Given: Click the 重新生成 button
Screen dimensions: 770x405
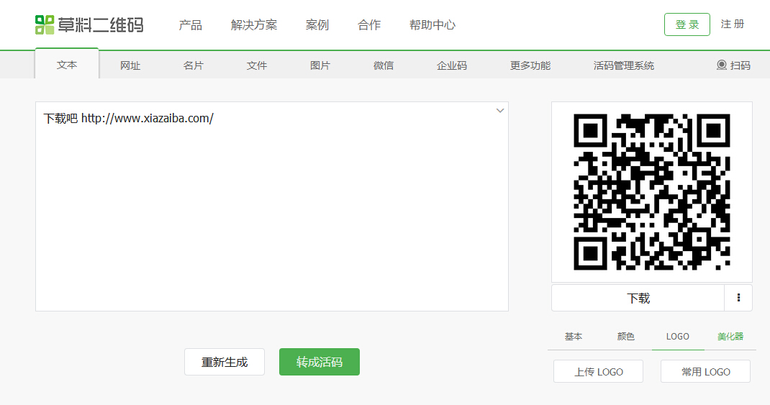Looking at the screenshot, I should (x=225, y=362).
